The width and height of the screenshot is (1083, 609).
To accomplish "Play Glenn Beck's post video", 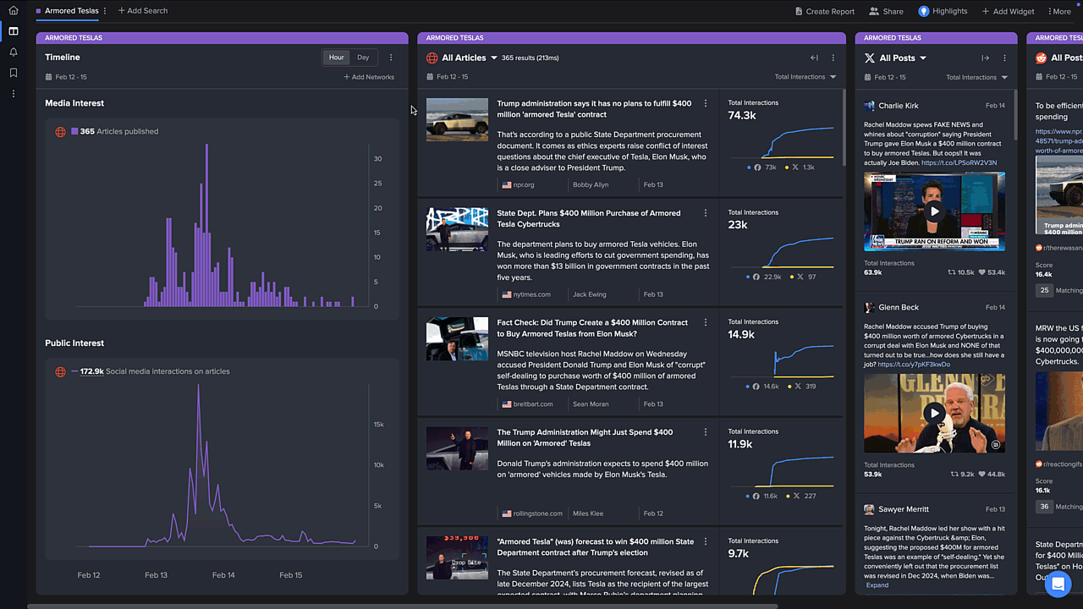I will (934, 414).
